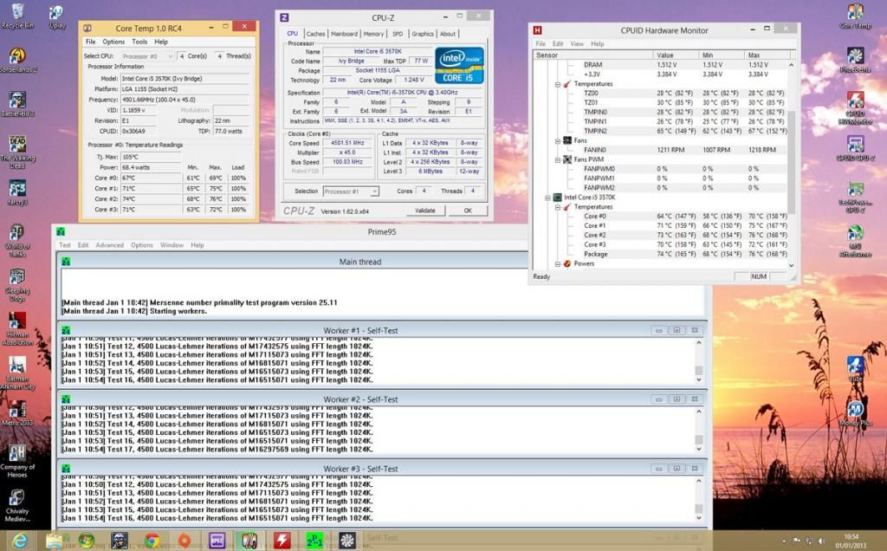
Task: Open the Company of Heroes desktop shortcut
Action: pyautogui.click(x=16, y=453)
